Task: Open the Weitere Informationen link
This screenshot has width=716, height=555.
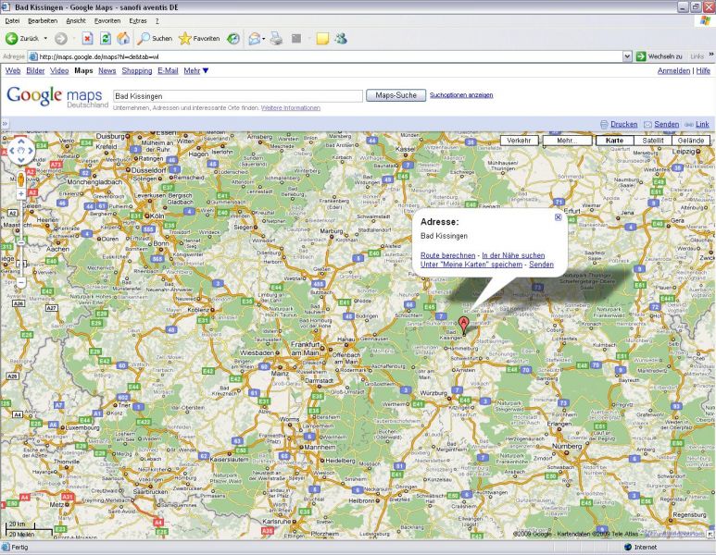Action: point(291,108)
